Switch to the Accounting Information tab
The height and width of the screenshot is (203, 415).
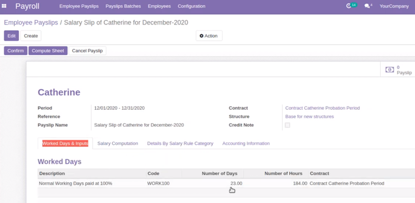click(246, 143)
